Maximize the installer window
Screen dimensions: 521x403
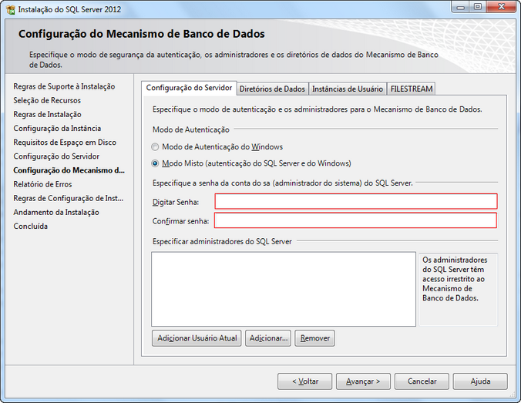(478, 7)
